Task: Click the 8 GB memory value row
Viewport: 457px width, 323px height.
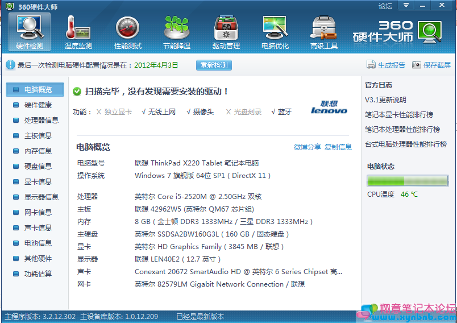Action: pyautogui.click(x=223, y=222)
